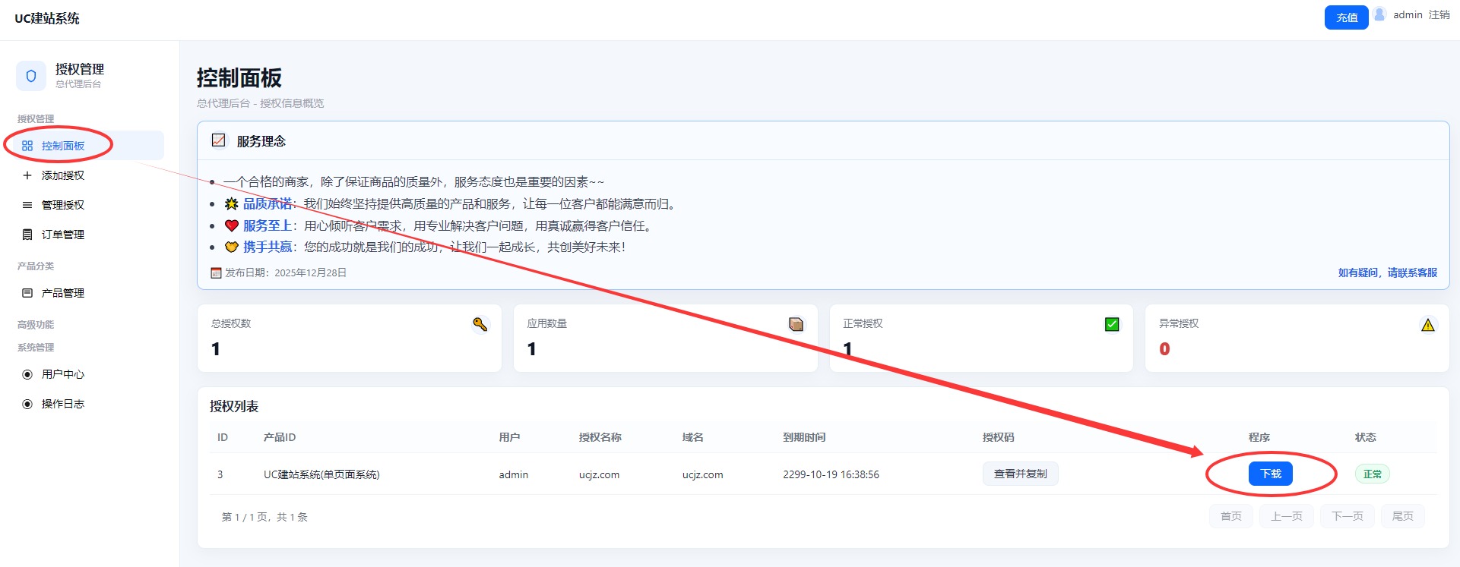Open 添加授权 menu item
Screen dimensions: 1460x567
click(x=88, y=175)
